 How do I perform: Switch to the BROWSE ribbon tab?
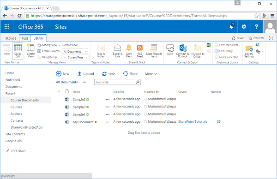(x=11, y=38)
